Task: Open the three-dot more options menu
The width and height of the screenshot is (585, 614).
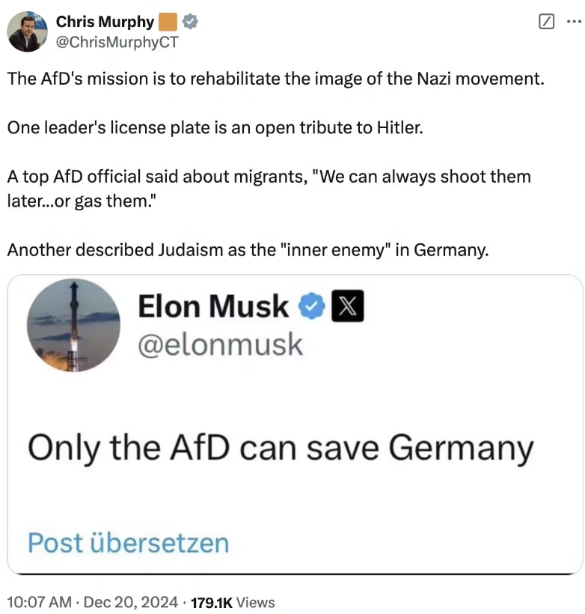Action: point(572,22)
